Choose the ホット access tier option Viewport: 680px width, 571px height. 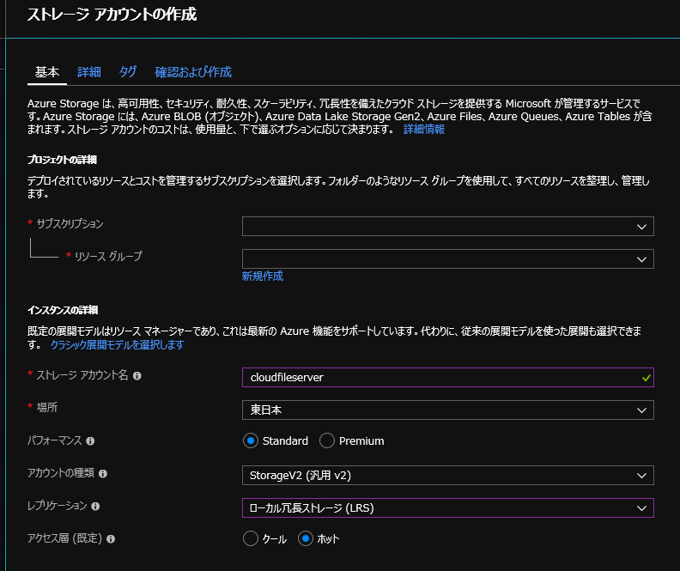click(305, 539)
